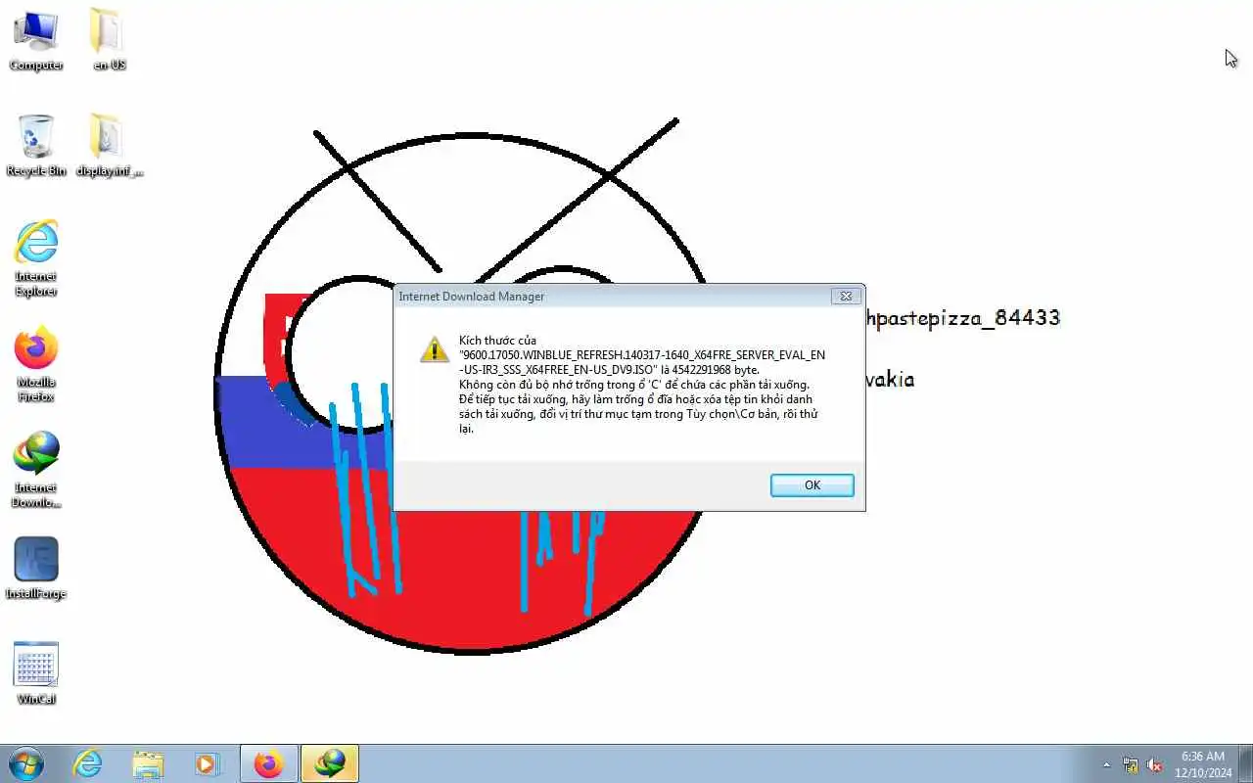Click the ISO file name text in dialog
Image resolution: width=1253 pixels, height=783 pixels.
pos(642,362)
